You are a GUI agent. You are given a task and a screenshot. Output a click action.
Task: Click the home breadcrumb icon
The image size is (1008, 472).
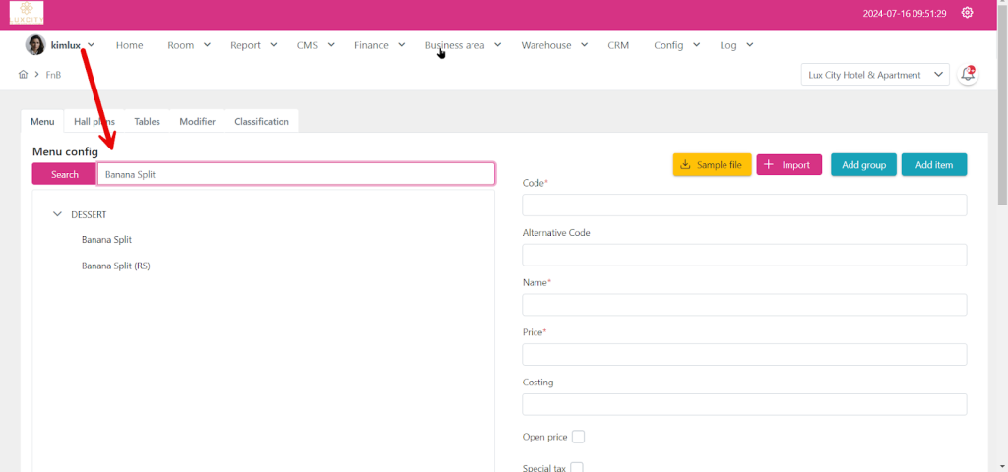click(x=23, y=75)
